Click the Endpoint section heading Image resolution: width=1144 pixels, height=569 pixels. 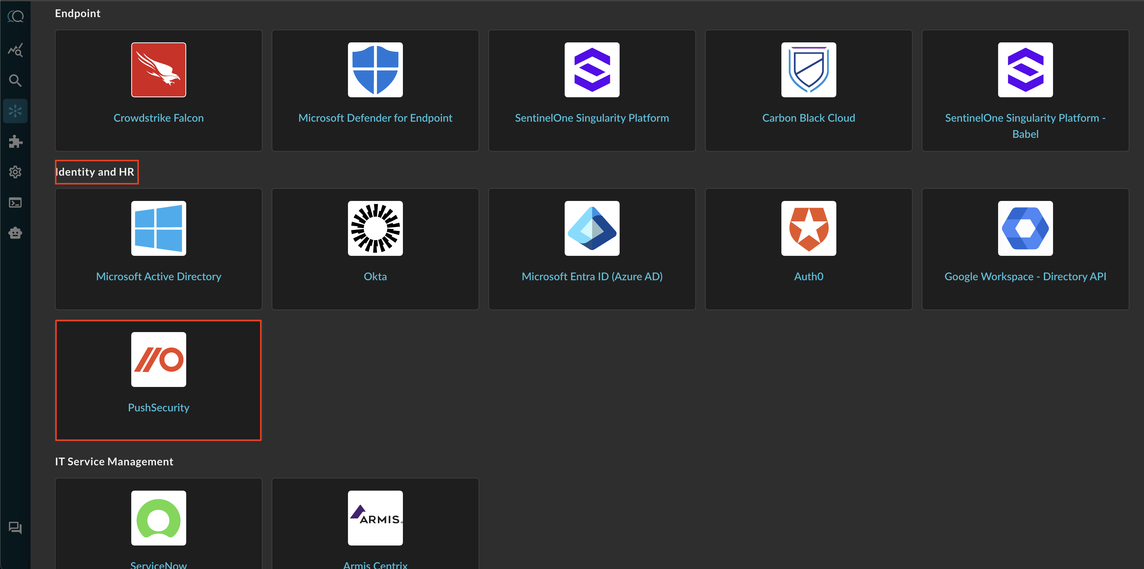click(x=78, y=13)
